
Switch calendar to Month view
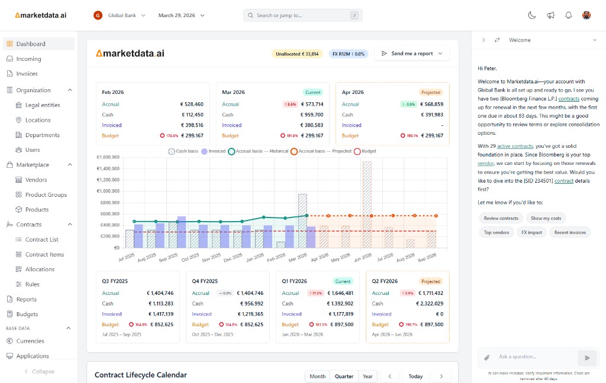tap(317, 376)
